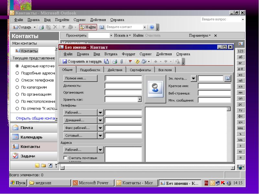Viewport: 259px width, 194px height.
Task: Click into the Должность text field
Action: coord(123,86)
